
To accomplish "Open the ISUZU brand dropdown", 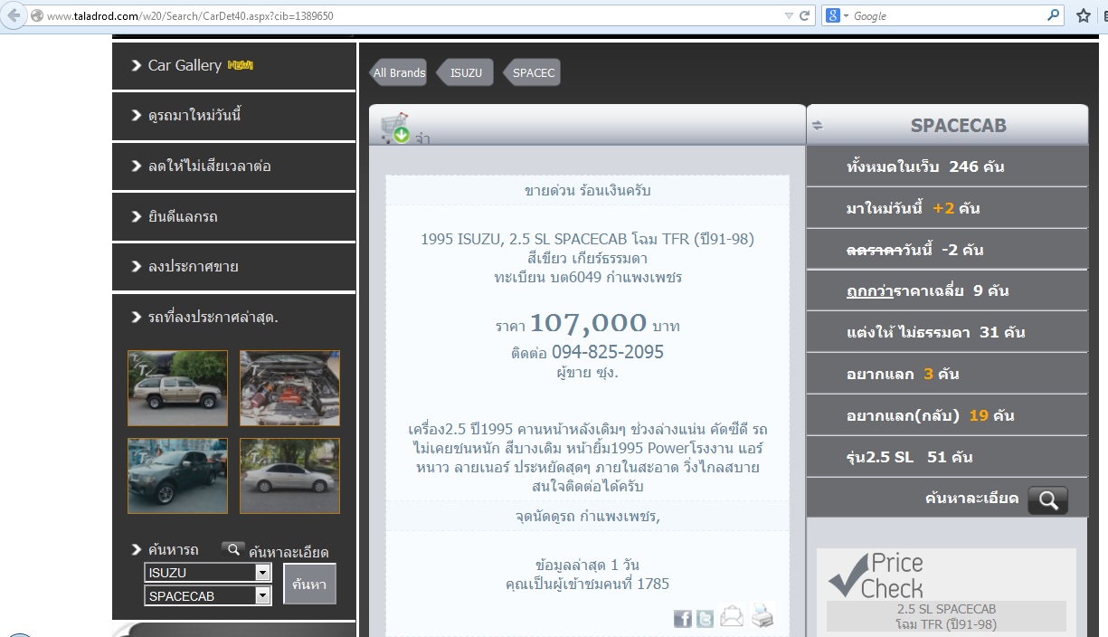I will click(x=207, y=573).
